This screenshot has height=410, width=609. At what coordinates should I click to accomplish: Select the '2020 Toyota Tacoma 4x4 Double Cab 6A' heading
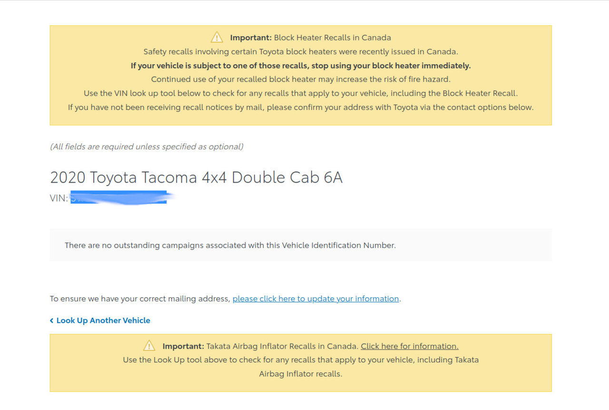click(196, 177)
